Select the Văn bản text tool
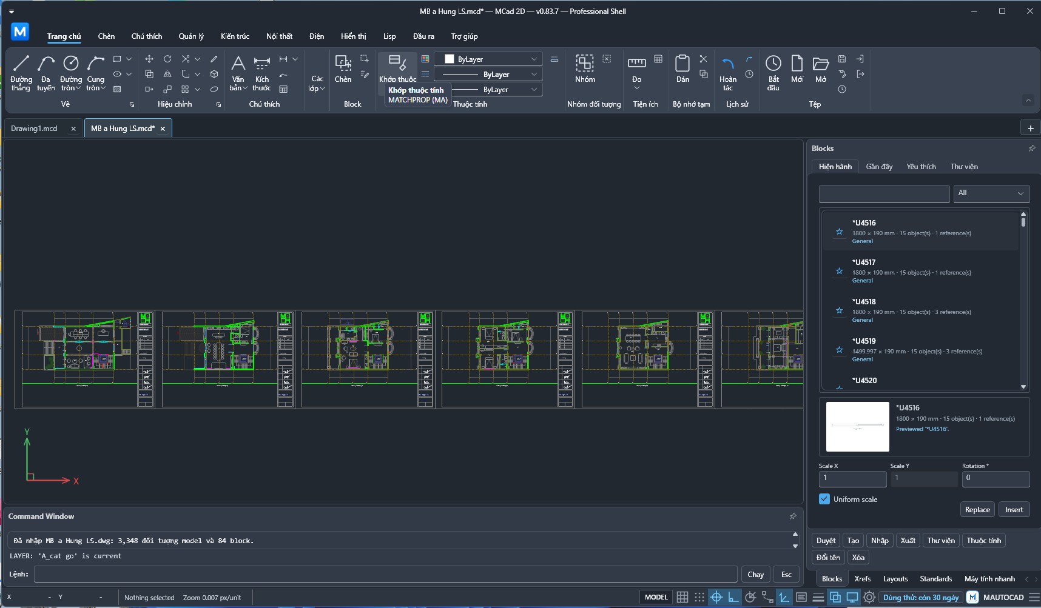Image resolution: width=1041 pixels, height=608 pixels. (238, 73)
